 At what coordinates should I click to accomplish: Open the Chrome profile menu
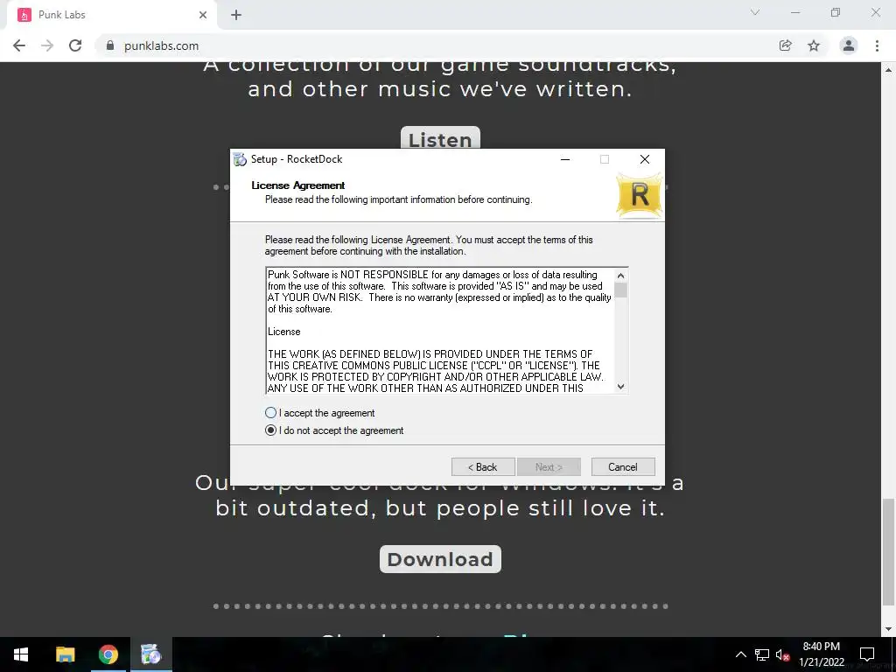(x=849, y=45)
